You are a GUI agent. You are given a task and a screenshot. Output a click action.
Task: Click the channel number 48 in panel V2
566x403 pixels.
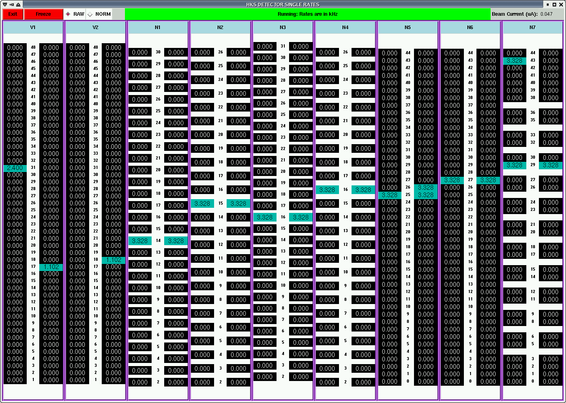tap(96, 48)
